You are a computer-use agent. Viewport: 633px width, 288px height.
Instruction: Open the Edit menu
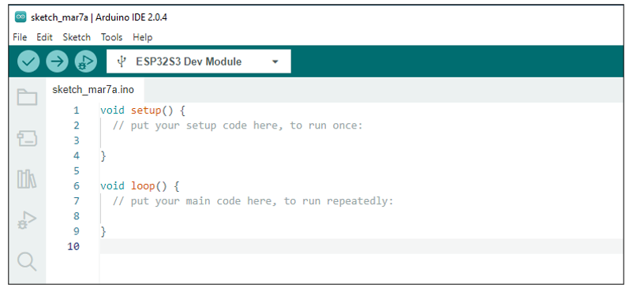click(x=44, y=38)
